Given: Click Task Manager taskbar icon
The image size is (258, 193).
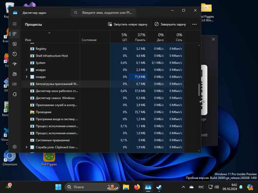Looking at the screenshot, I should (148, 187).
